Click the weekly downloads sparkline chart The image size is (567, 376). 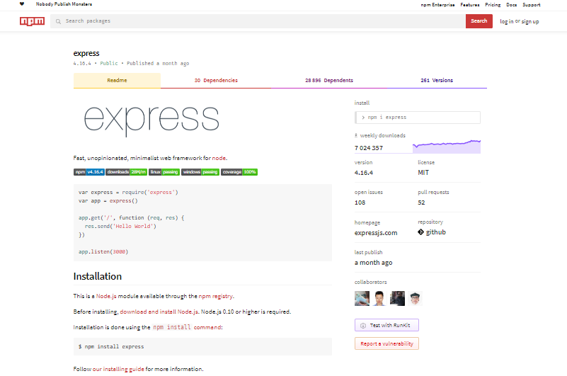(x=447, y=146)
